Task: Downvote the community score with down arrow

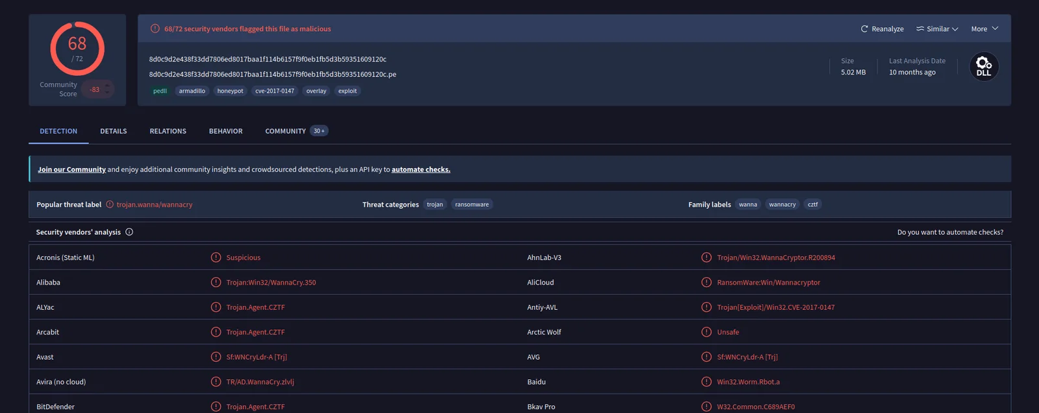Action: click(107, 93)
